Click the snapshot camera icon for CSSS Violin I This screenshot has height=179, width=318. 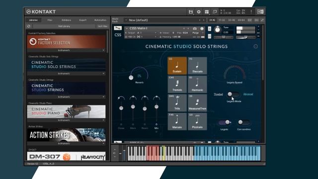(x=195, y=29)
